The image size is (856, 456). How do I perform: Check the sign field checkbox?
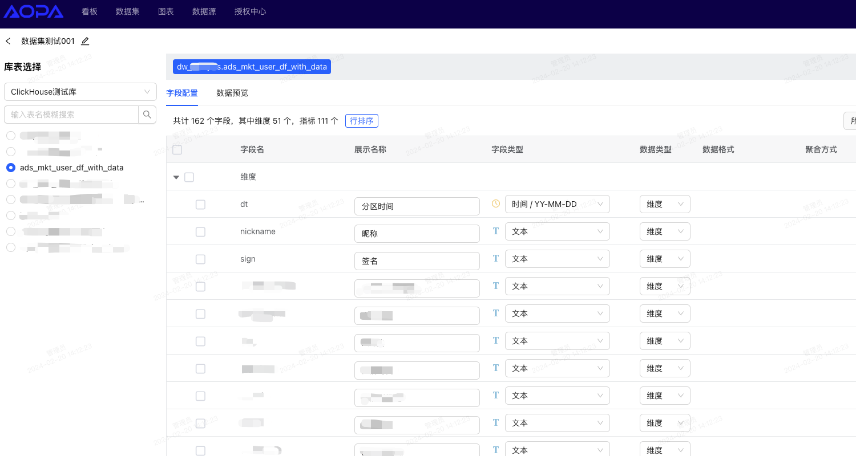[200, 259]
